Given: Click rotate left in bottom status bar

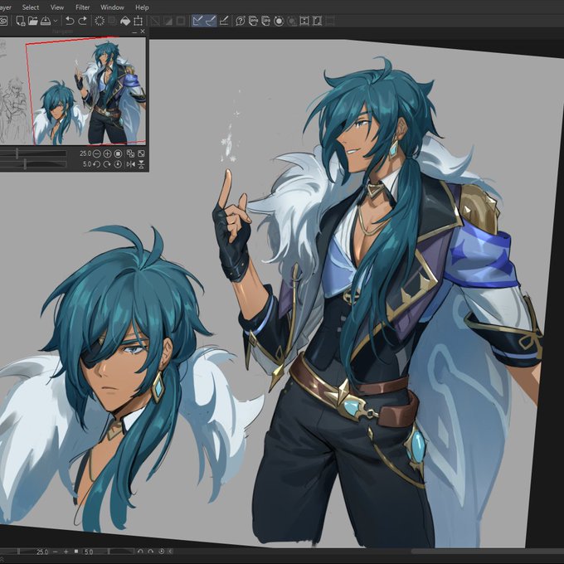Looking at the screenshot, I should [140, 552].
